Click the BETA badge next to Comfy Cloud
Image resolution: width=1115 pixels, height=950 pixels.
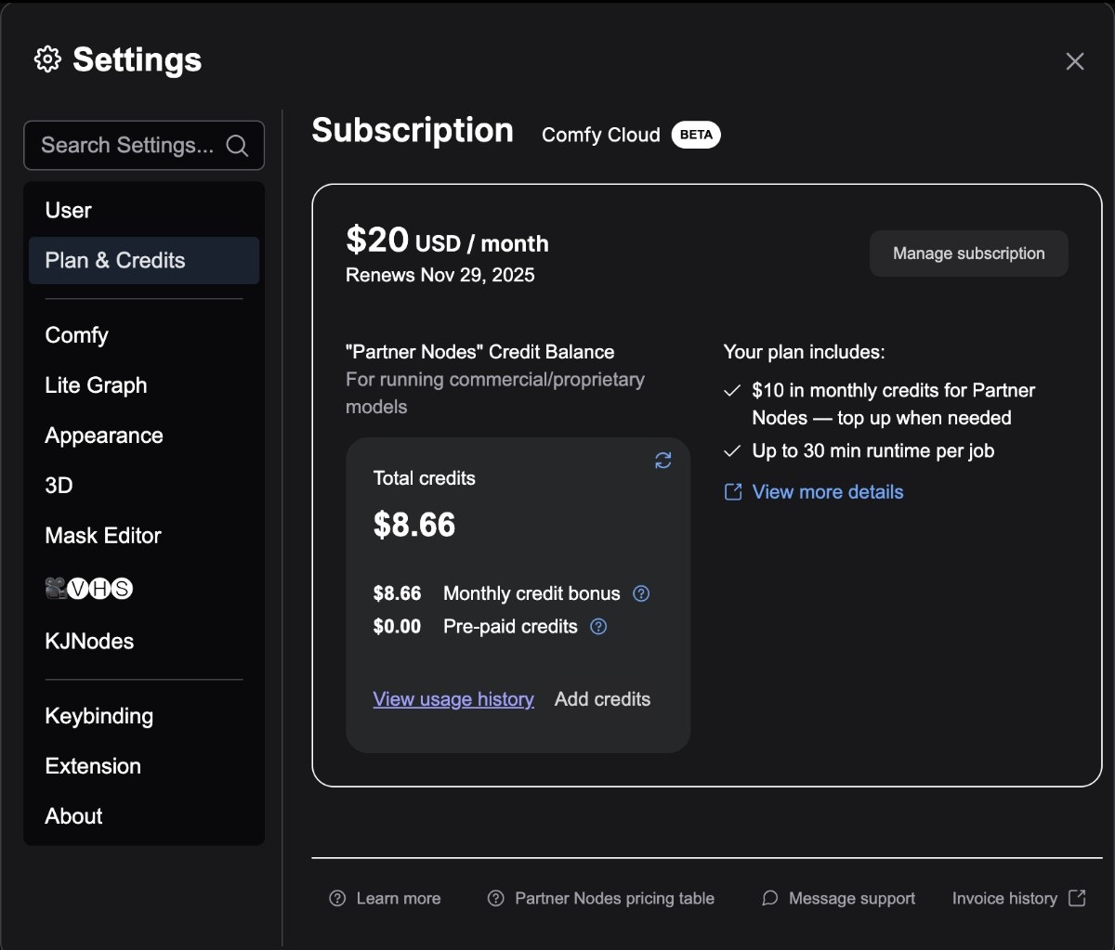point(696,135)
